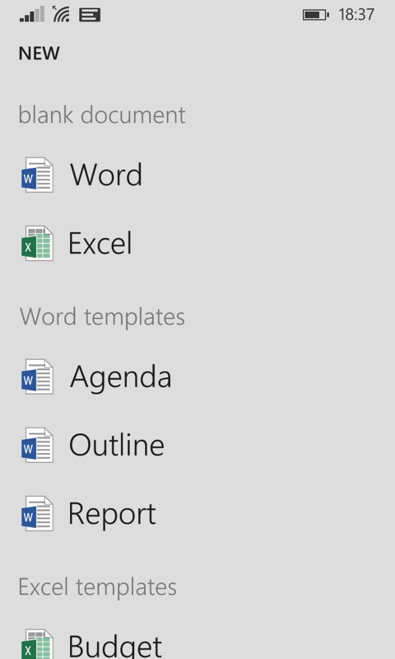The width and height of the screenshot is (395, 659).
Task: Tap the cellular signal strength icon
Action: (32, 15)
